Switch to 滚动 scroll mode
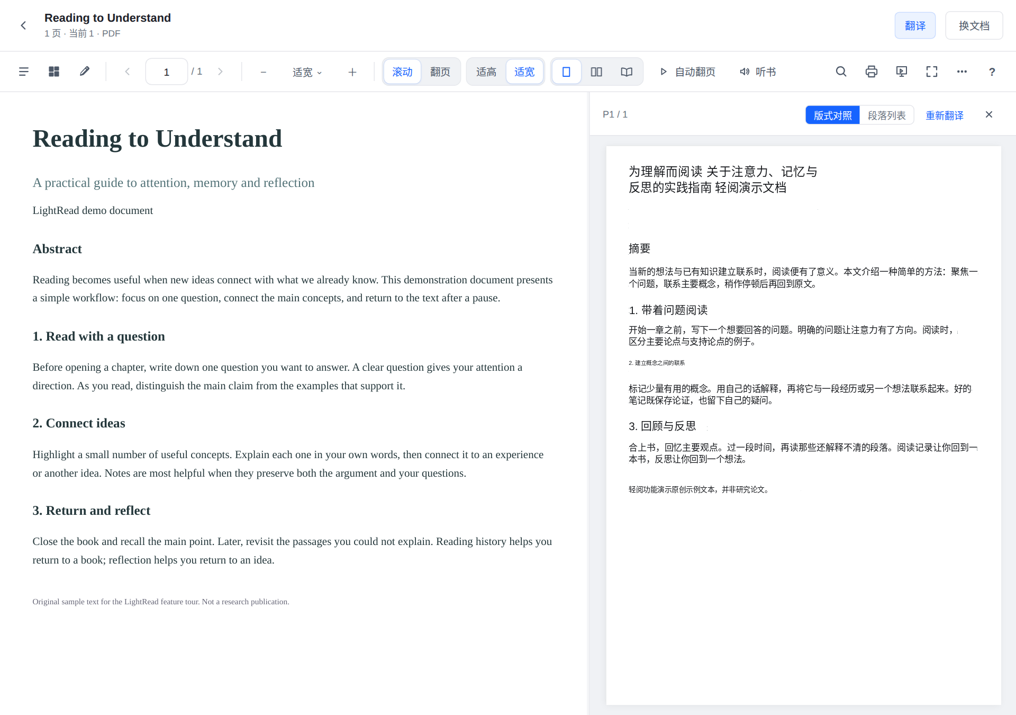Image resolution: width=1016 pixels, height=715 pixels. (402, 72)
